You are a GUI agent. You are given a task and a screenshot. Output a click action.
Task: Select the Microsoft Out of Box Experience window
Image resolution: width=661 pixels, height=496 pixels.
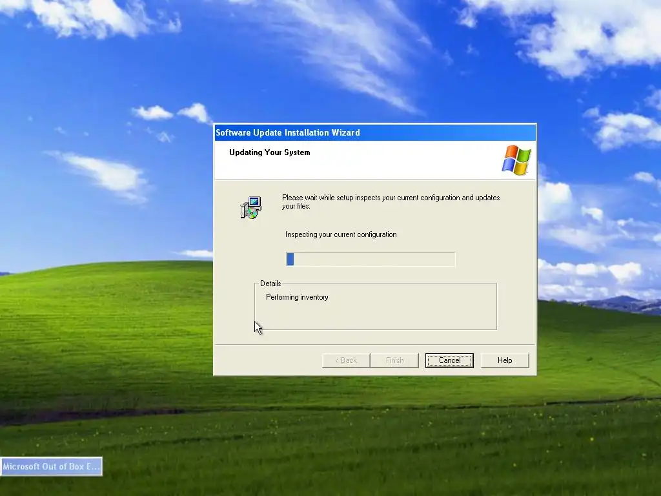click(52, 466)
